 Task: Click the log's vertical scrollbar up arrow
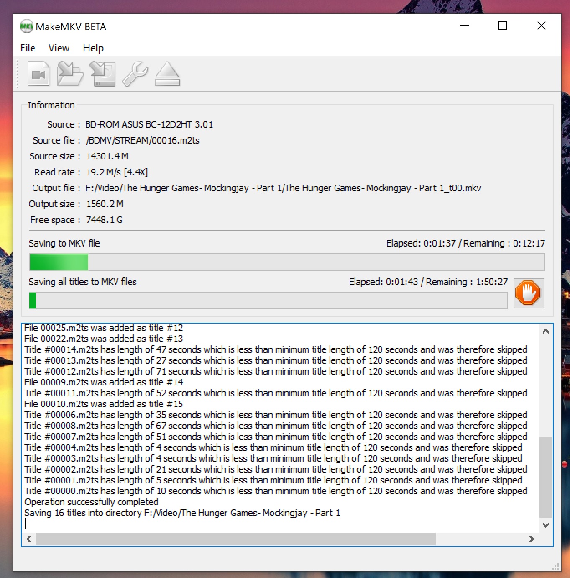point(546,331)
